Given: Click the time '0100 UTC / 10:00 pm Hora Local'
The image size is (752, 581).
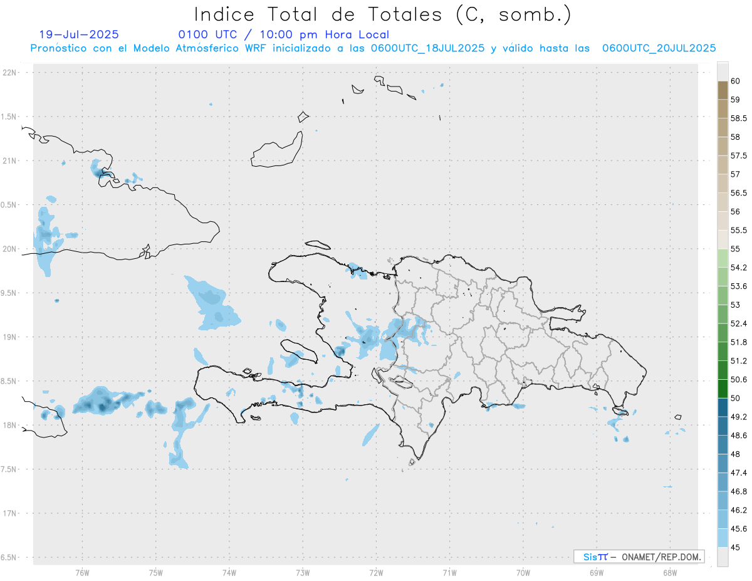Looking at the screenshot, I should pos(283,34).
